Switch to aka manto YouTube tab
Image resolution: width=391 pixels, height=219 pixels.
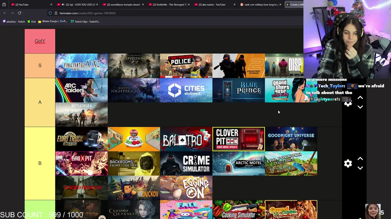coord(215,5)
